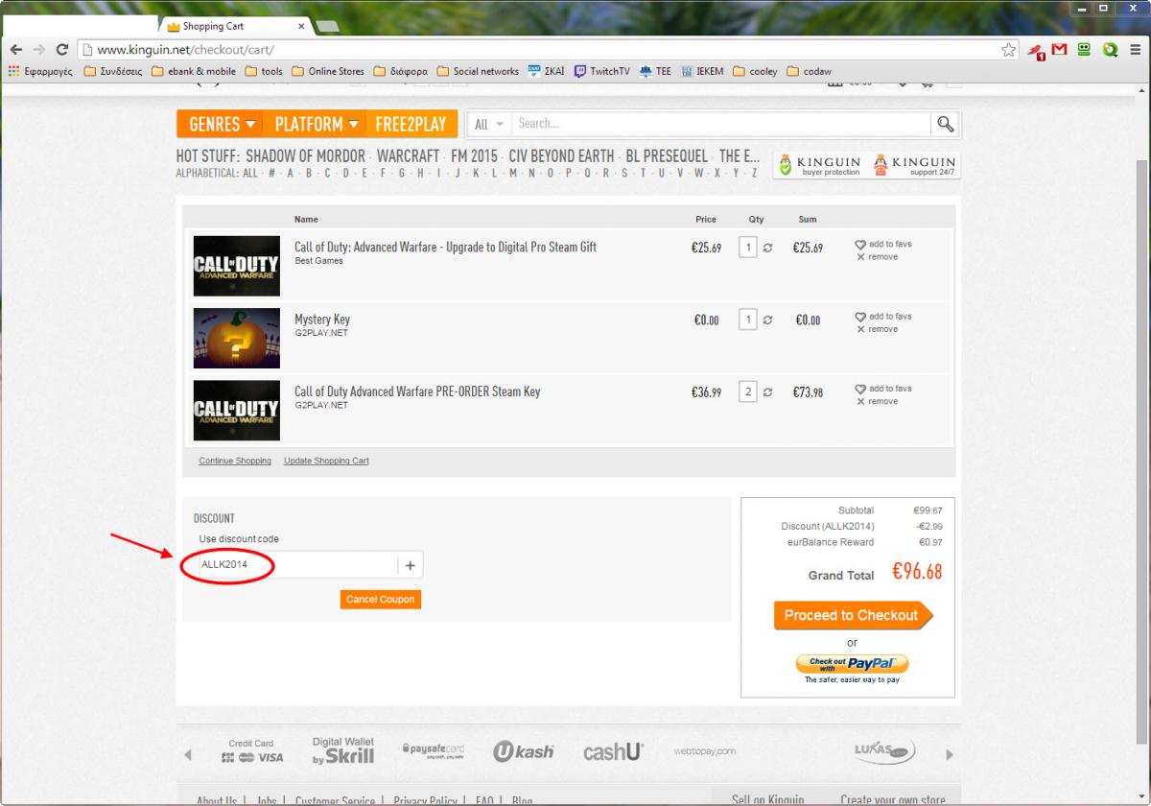Open the All search category dropdown
The height and width of the screenshot is (806, 1151).
[x=488, y=124]
